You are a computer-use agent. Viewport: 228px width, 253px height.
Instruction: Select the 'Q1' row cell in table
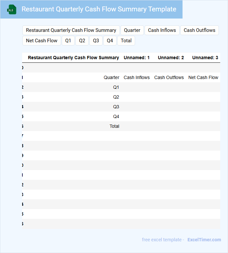(116, 87)
